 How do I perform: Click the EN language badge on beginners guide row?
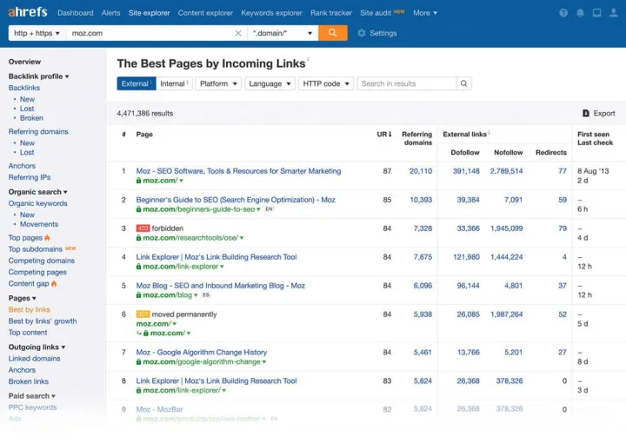pyautogui.click(x=269, y=209)
